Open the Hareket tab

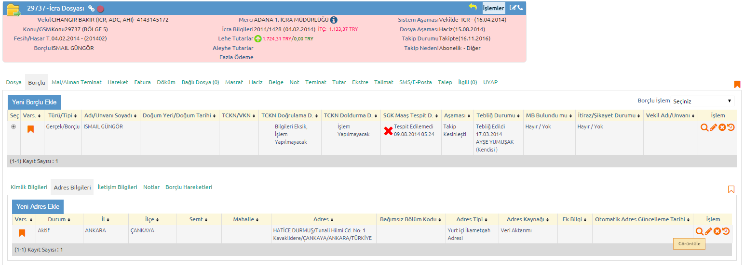[118, 82]
